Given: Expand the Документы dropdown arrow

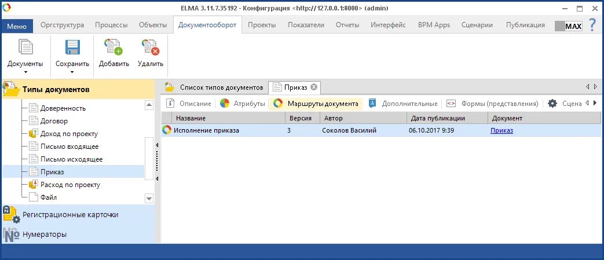Looking at the screenshot, I should pyautogui.click(x=26, y=72).
